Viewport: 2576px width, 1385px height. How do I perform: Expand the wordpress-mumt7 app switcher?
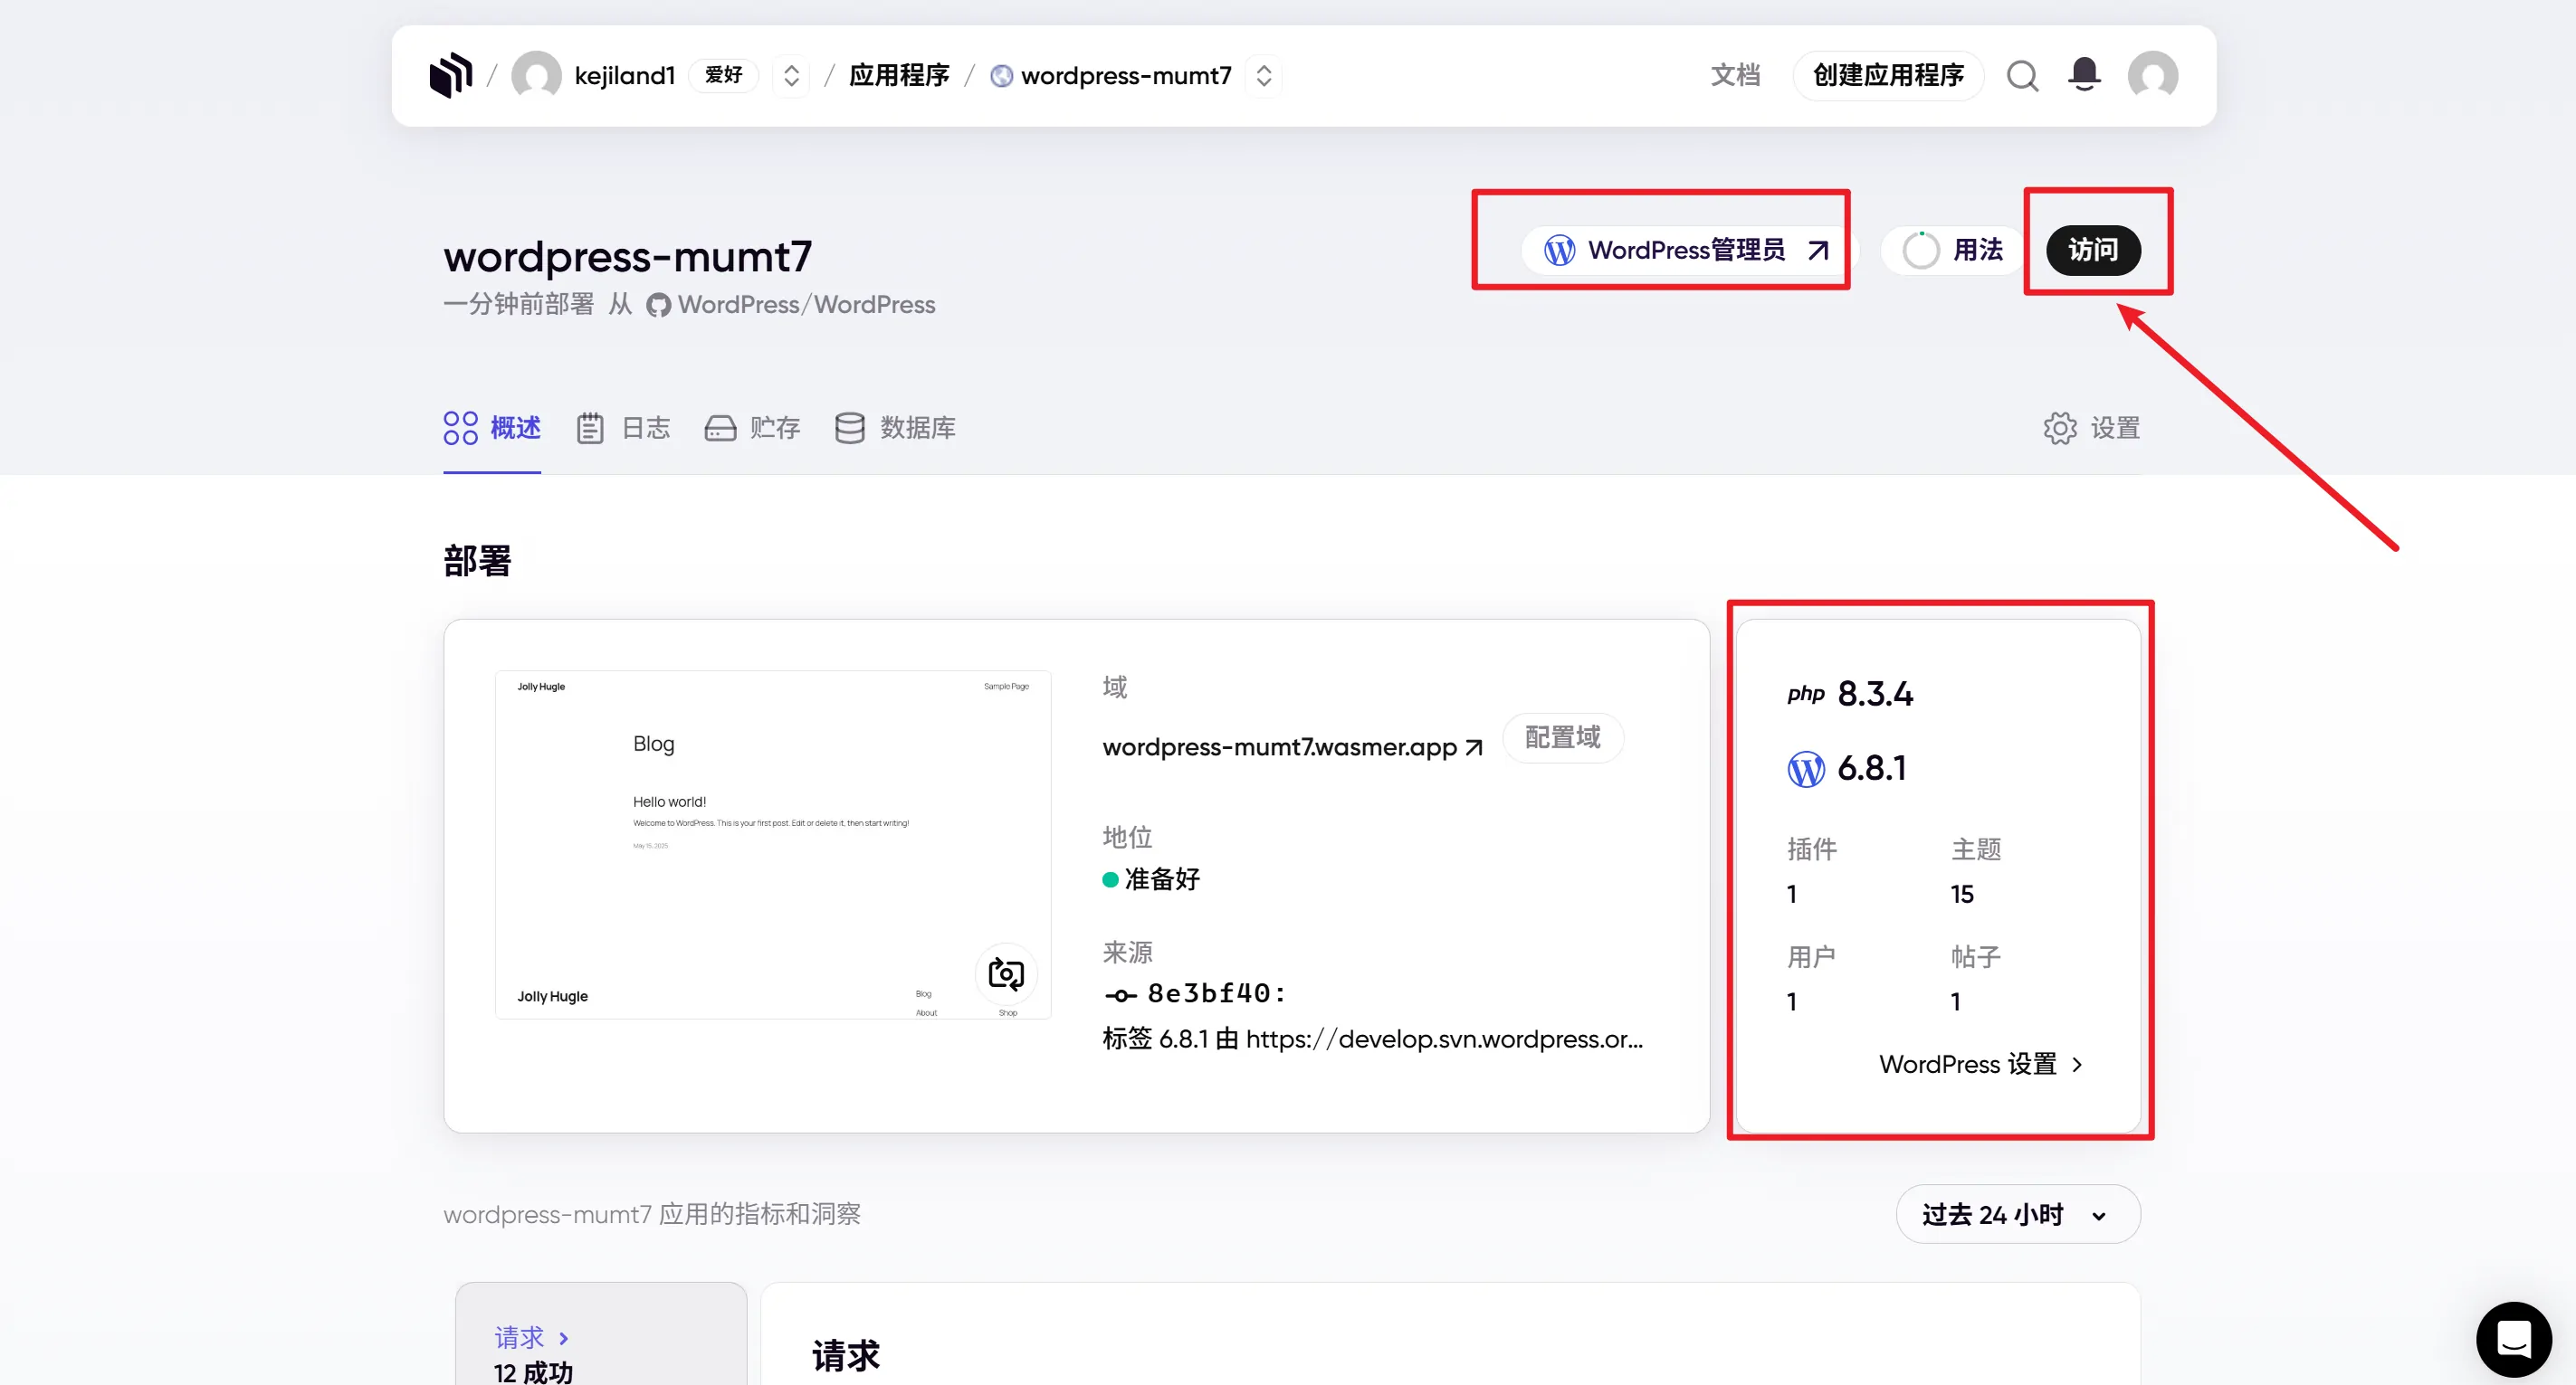point(1263,75)
